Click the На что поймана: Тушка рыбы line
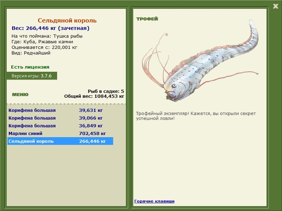Viewport: 282px width, 211px height. pos(47,36)
